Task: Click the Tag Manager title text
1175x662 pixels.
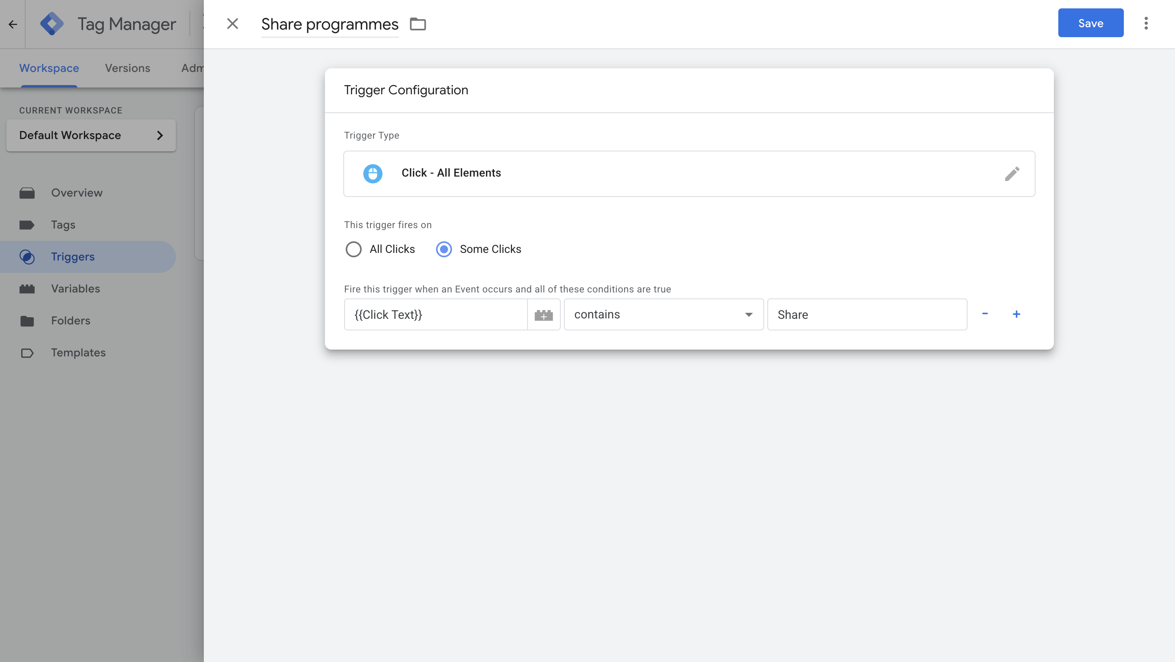Action: [126, 24]
